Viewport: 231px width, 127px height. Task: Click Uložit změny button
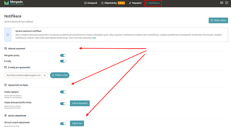coord(218,20)
